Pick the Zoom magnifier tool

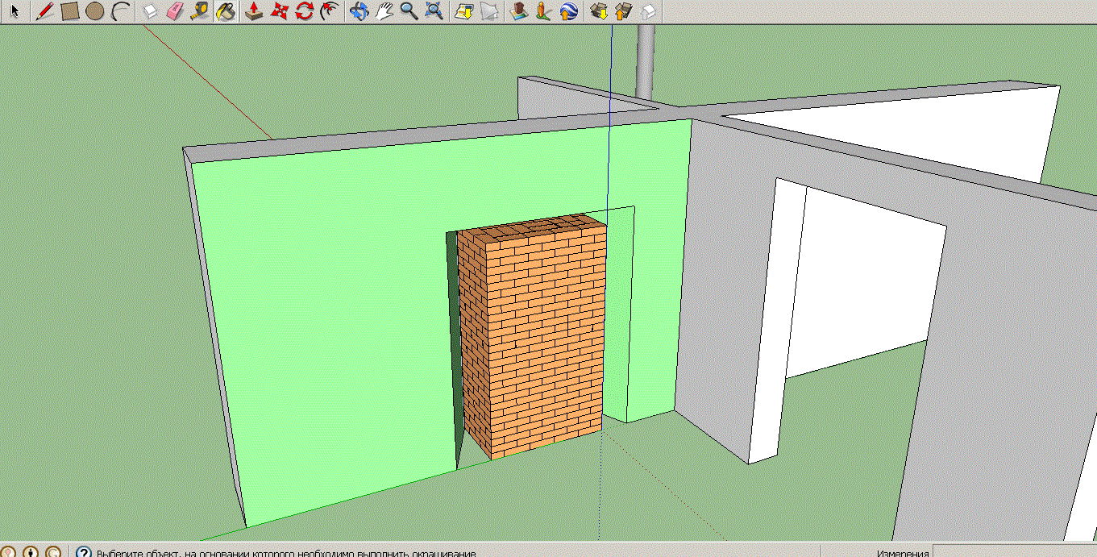tap(409, 11)
